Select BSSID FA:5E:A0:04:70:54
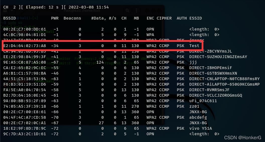 coord(24,90)
